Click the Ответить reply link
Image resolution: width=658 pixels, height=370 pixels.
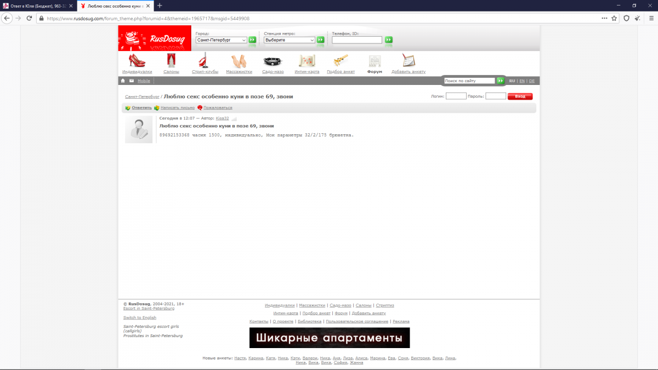(141, 108)
